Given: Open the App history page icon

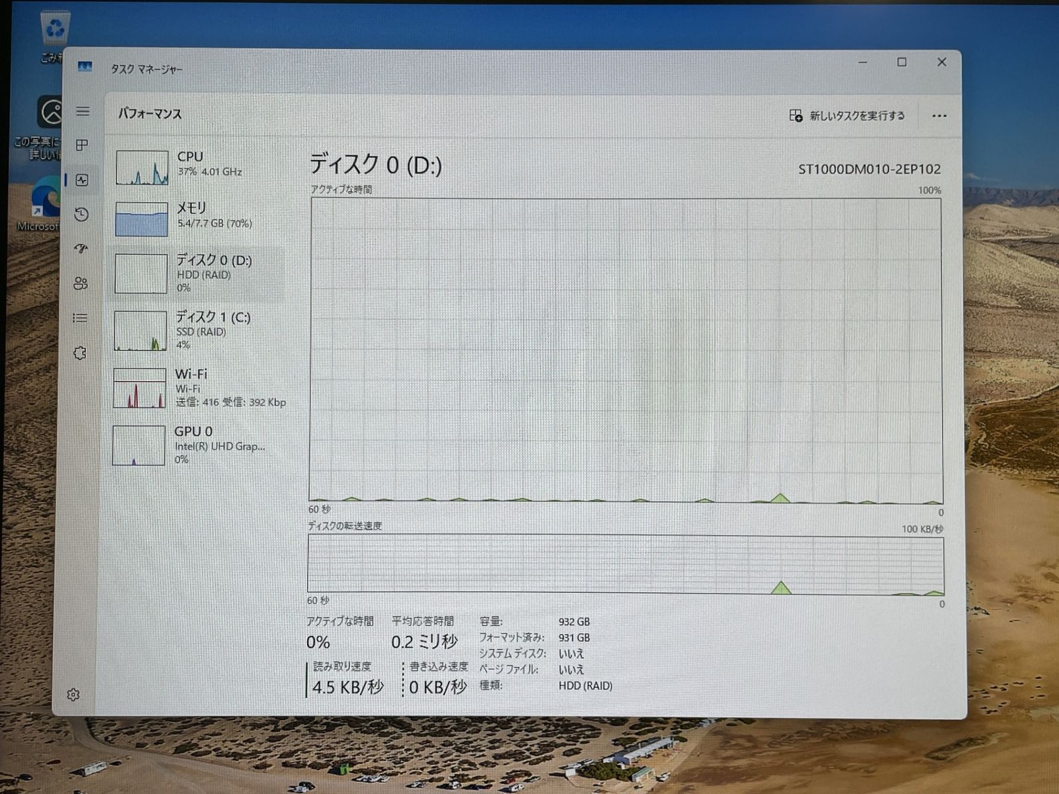Looking at the screenshot, I should pyautogui.click(x=81, y=214).
